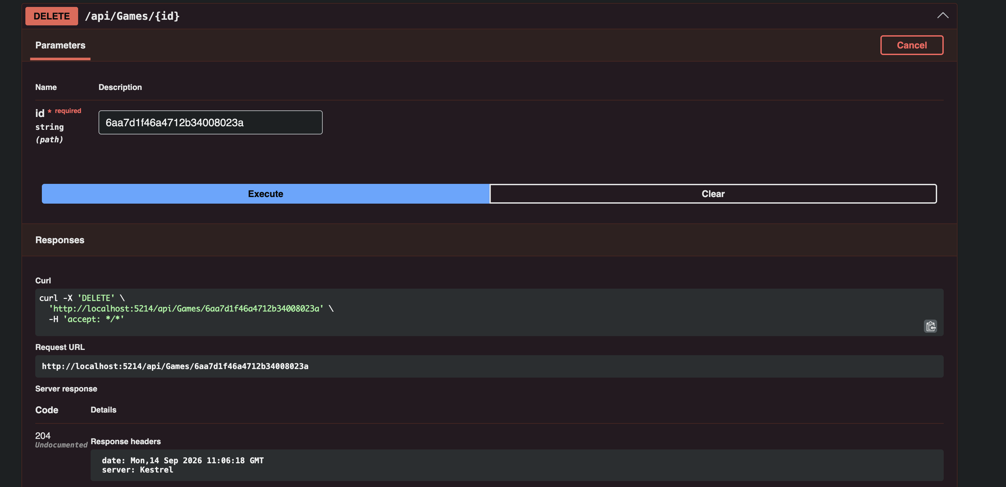Click the 204 response code
This screenshot has width=1006, height=487.
[x=43, y=436]
